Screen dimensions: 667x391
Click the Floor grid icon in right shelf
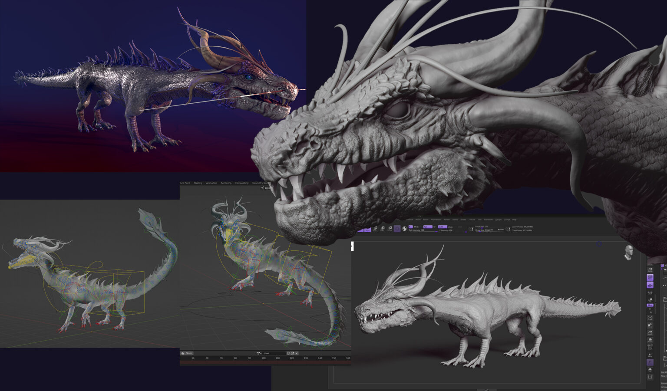[650, 285]
